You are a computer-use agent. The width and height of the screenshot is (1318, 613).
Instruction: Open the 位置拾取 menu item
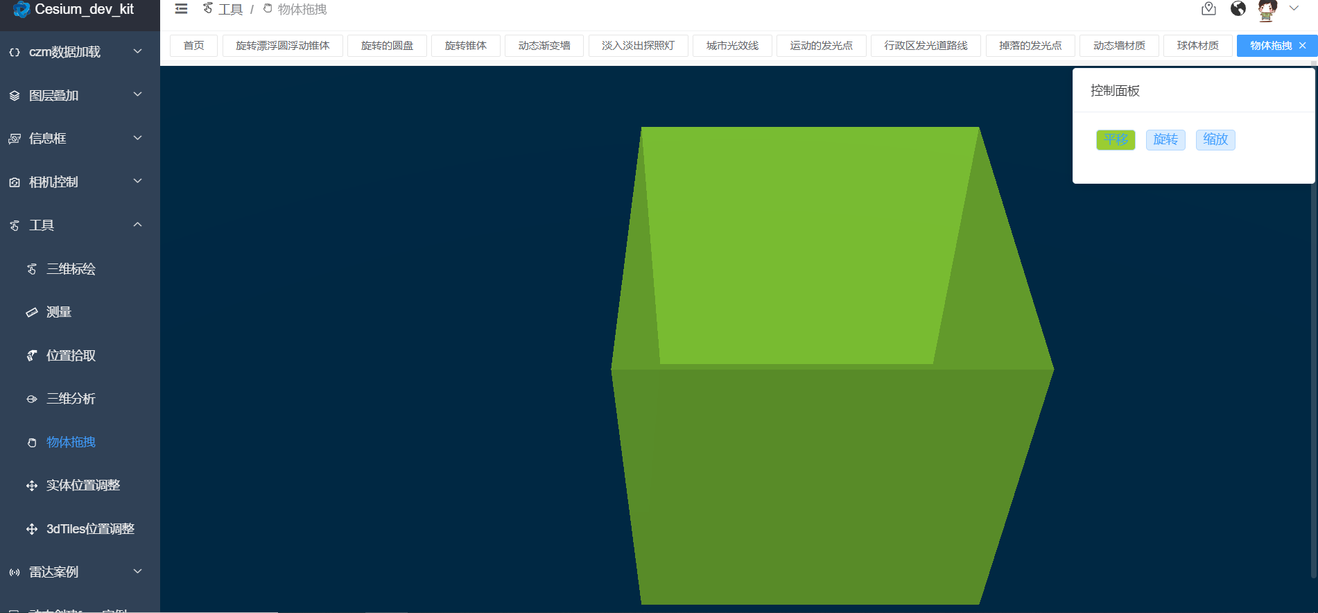click(80, 356)
